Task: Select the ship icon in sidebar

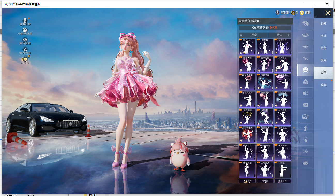Action: pos(306,35)
